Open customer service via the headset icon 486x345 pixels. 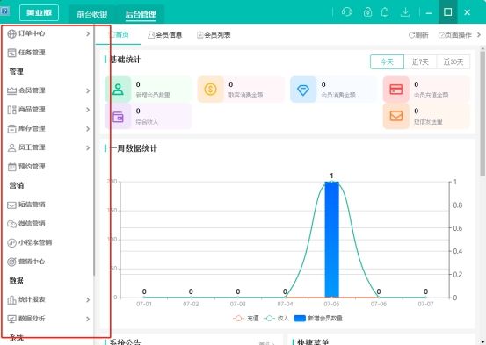[347, 12]
